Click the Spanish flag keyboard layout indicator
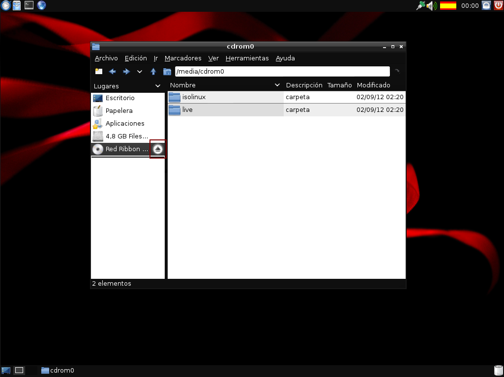This screenshot has height=377, width=504. click(448, 6)
